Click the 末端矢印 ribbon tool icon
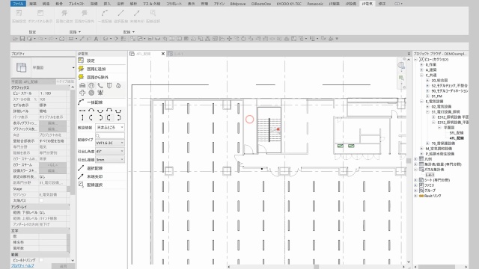The image size is (479, 269). (x=136, y=13)
